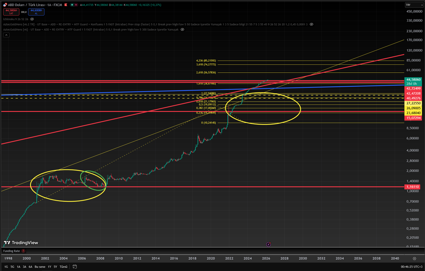This screenshot has width=425, height=271.
Task: Open the go-to-date calendar icon
Action: [x=75, y=266]
